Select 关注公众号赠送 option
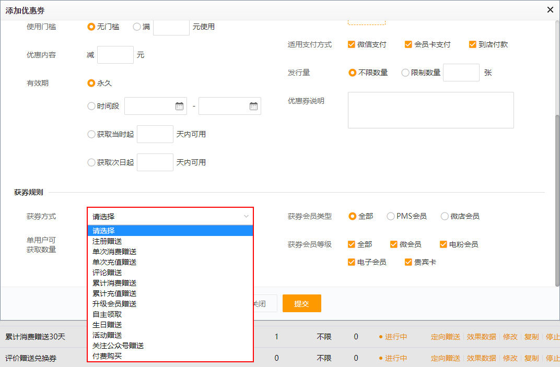 (x=118, y=346)
